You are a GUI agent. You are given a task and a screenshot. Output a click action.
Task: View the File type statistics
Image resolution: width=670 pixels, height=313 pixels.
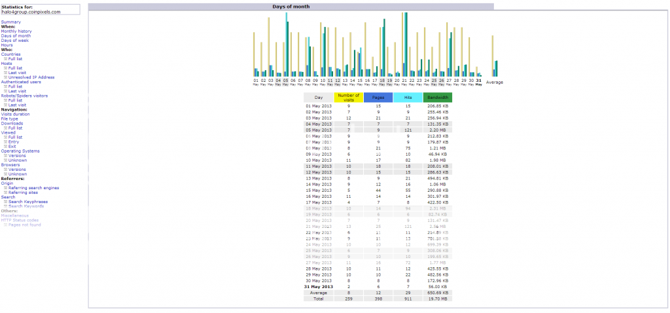pos(10,119)
